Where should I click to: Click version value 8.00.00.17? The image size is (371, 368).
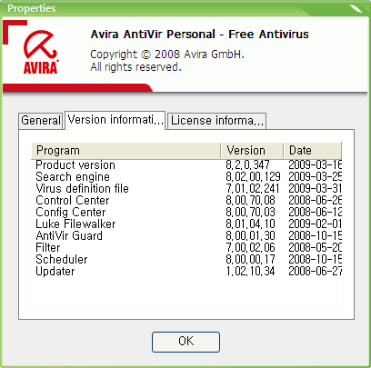[250, 260]
